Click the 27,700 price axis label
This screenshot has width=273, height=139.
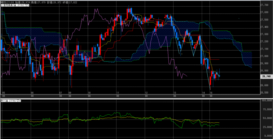pyautogui.click(x=264, y=5)
